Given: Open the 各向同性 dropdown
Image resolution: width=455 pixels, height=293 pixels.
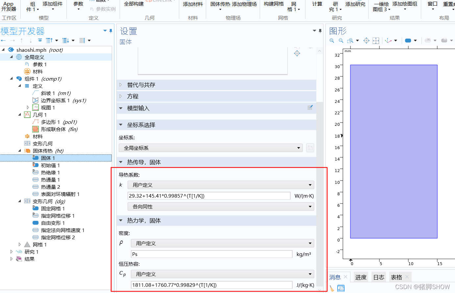Looking at the screenshot, I should 221,207.
